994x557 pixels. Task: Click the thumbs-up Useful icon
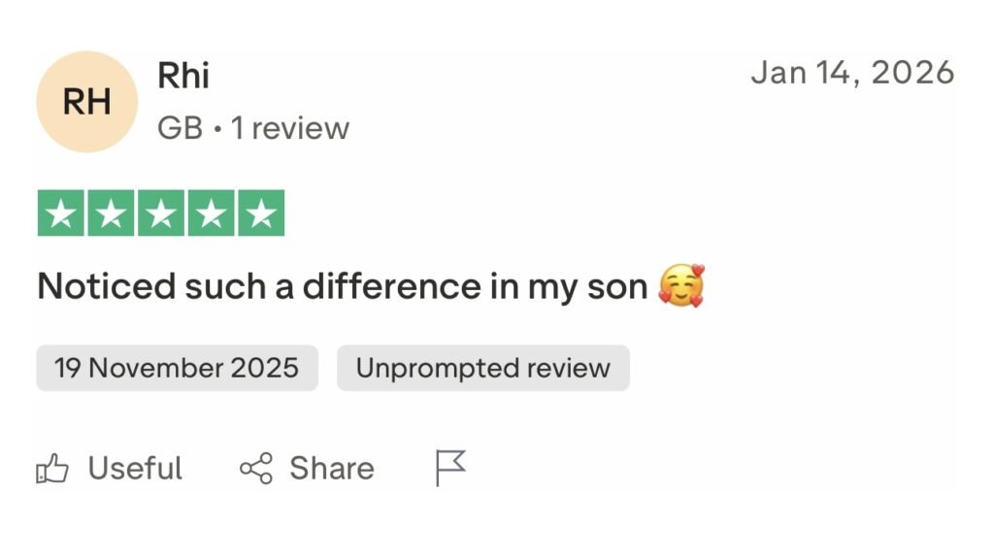pos(52,470)
